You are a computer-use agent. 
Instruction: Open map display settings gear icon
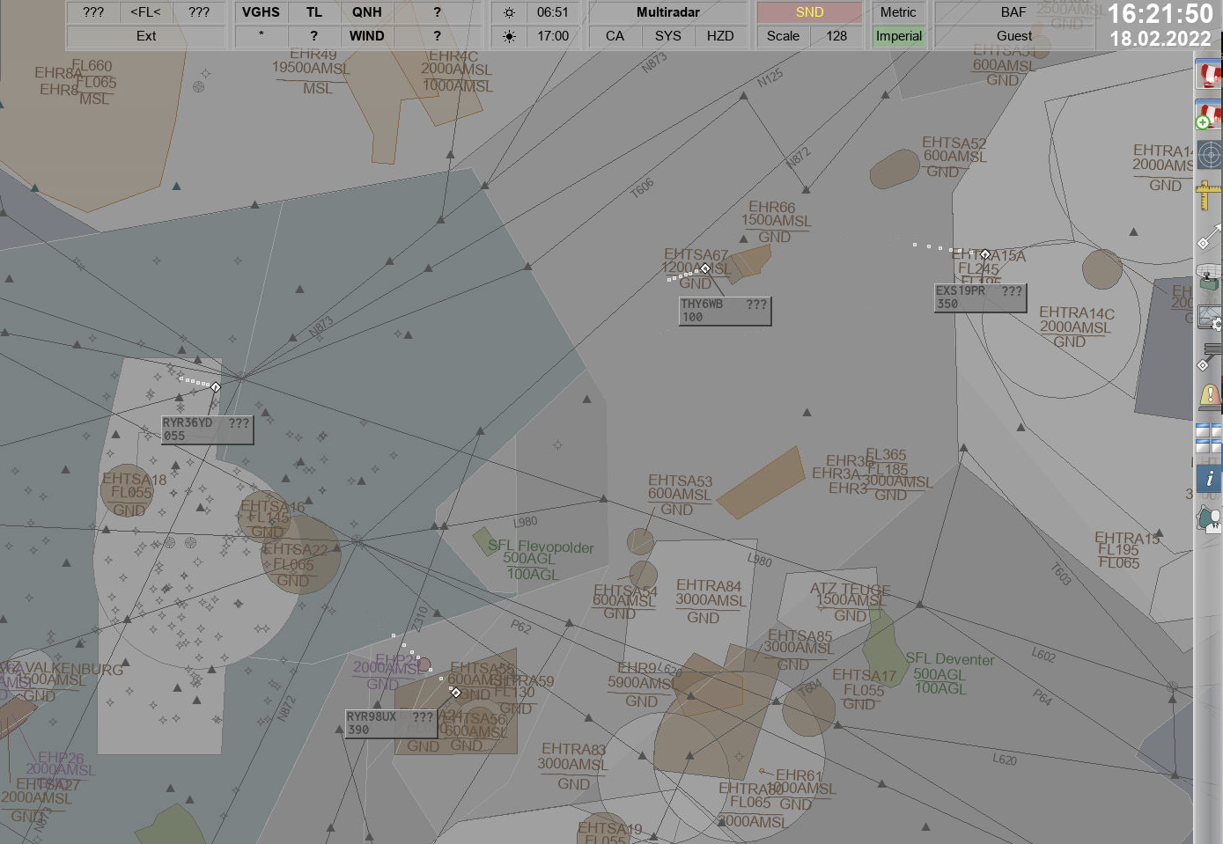(1209, 317)
